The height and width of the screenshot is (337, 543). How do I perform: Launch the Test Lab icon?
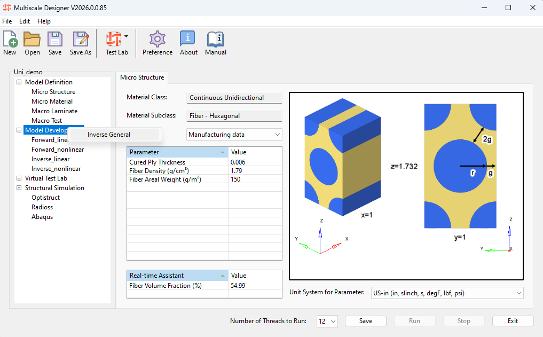pyautogui.click(x=113, y=40)
